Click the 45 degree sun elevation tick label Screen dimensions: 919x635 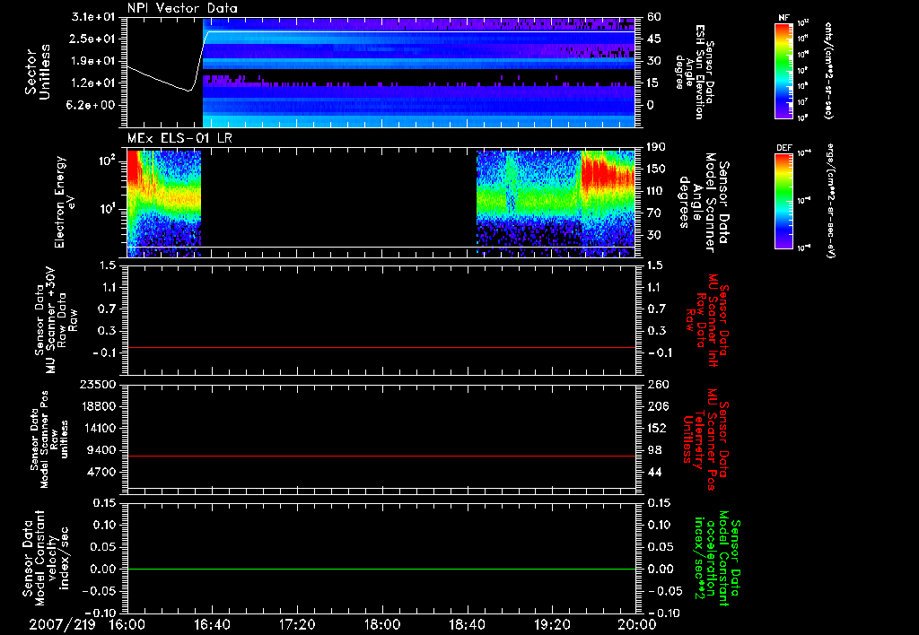654,39
